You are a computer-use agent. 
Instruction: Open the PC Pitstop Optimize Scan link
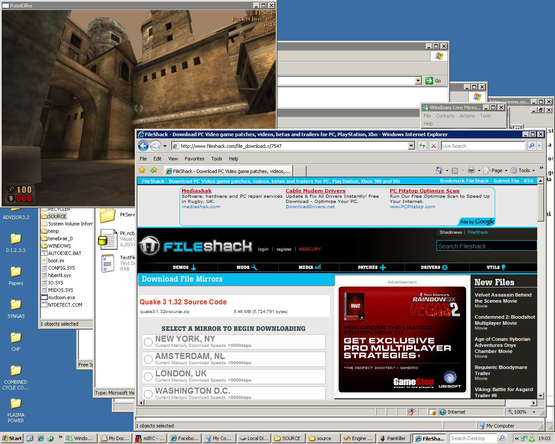coord(424,191)
